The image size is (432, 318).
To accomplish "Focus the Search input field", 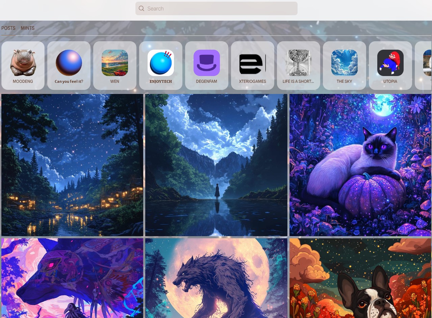I will (x=217, y=8).
